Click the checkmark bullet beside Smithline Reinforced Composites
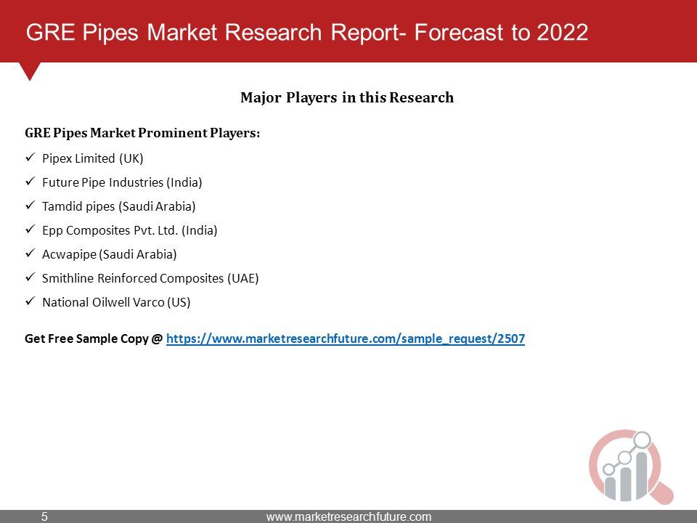This screenshot has height=523, width=697. coord(30,277)
